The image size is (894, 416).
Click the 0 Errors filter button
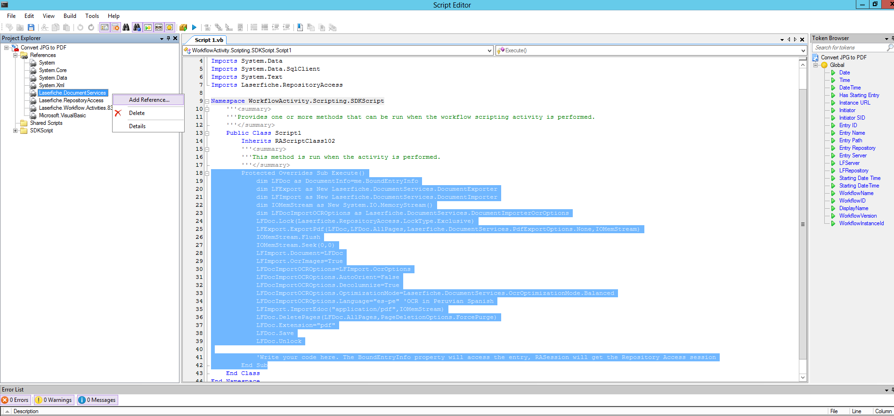(x=16, y=400)
